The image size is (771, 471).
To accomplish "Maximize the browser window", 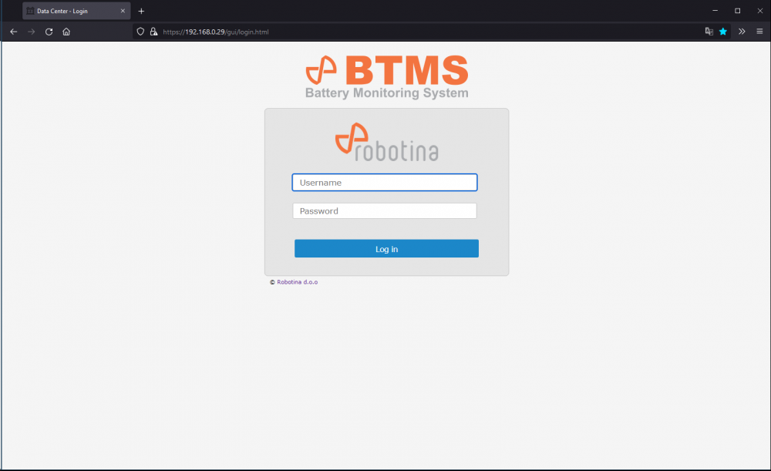I will click(738, 11).
